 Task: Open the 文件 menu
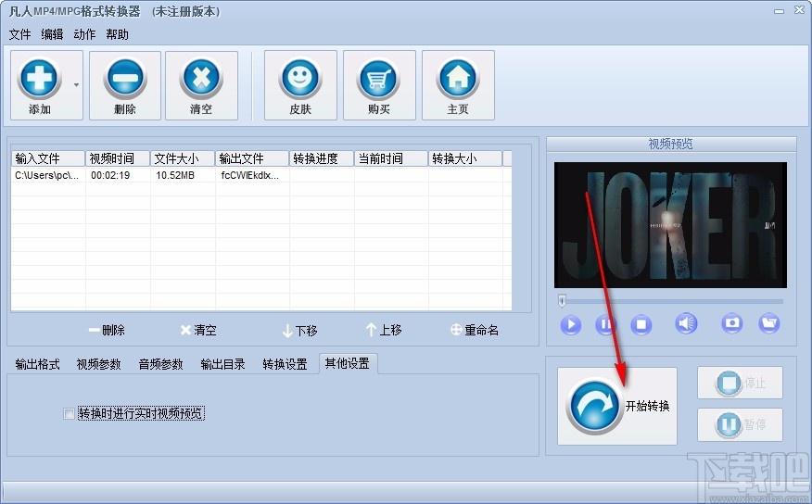19,34
